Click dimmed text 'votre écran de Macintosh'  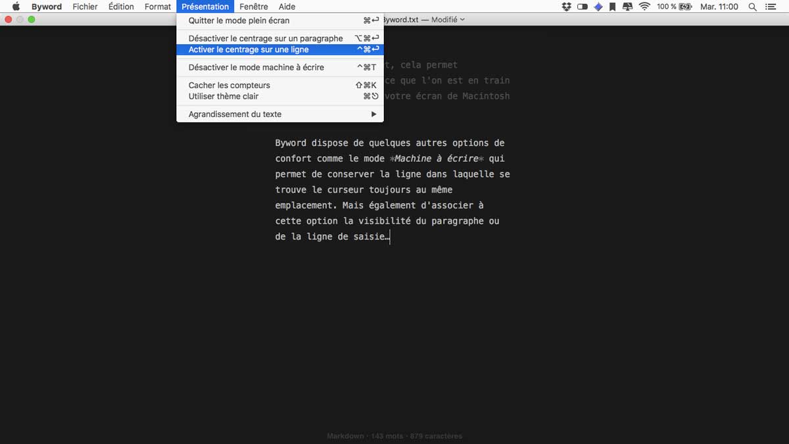pos(447,96)
